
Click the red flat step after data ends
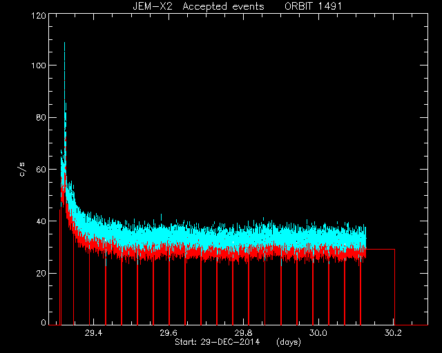381,250
